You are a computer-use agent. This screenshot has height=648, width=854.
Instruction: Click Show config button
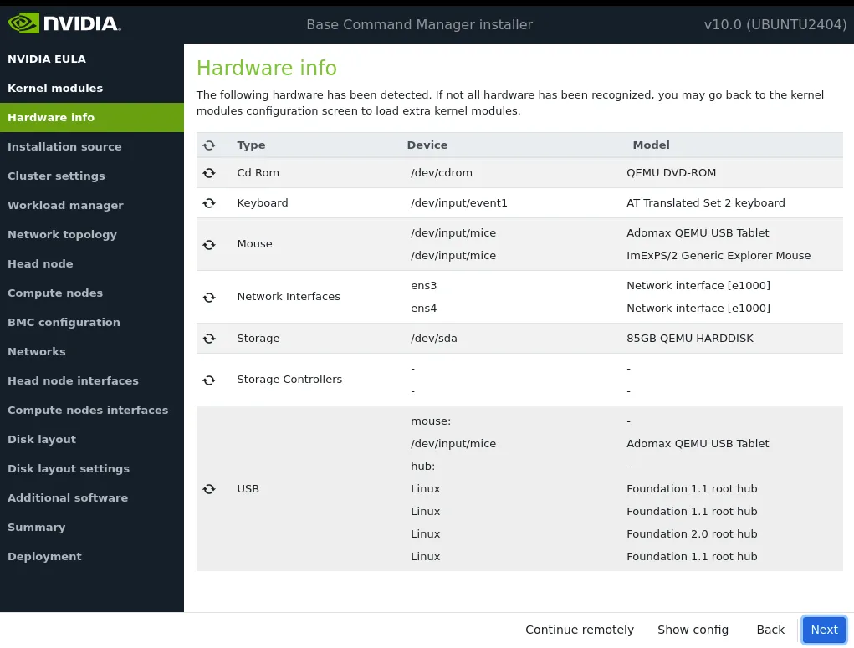pyautogui.click(x=693, y=630)
